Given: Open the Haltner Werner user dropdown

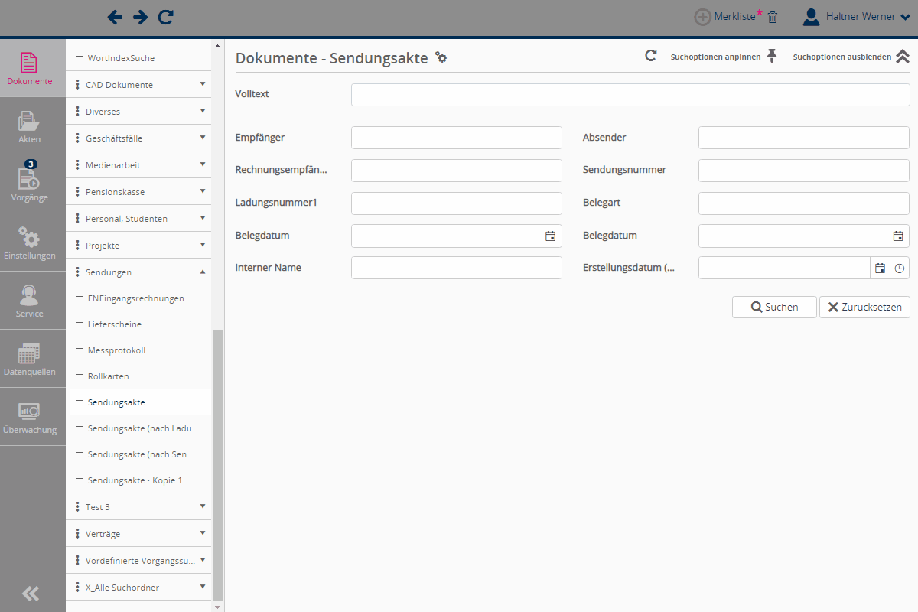Looking at the screenshot, I should coord(857,17).
